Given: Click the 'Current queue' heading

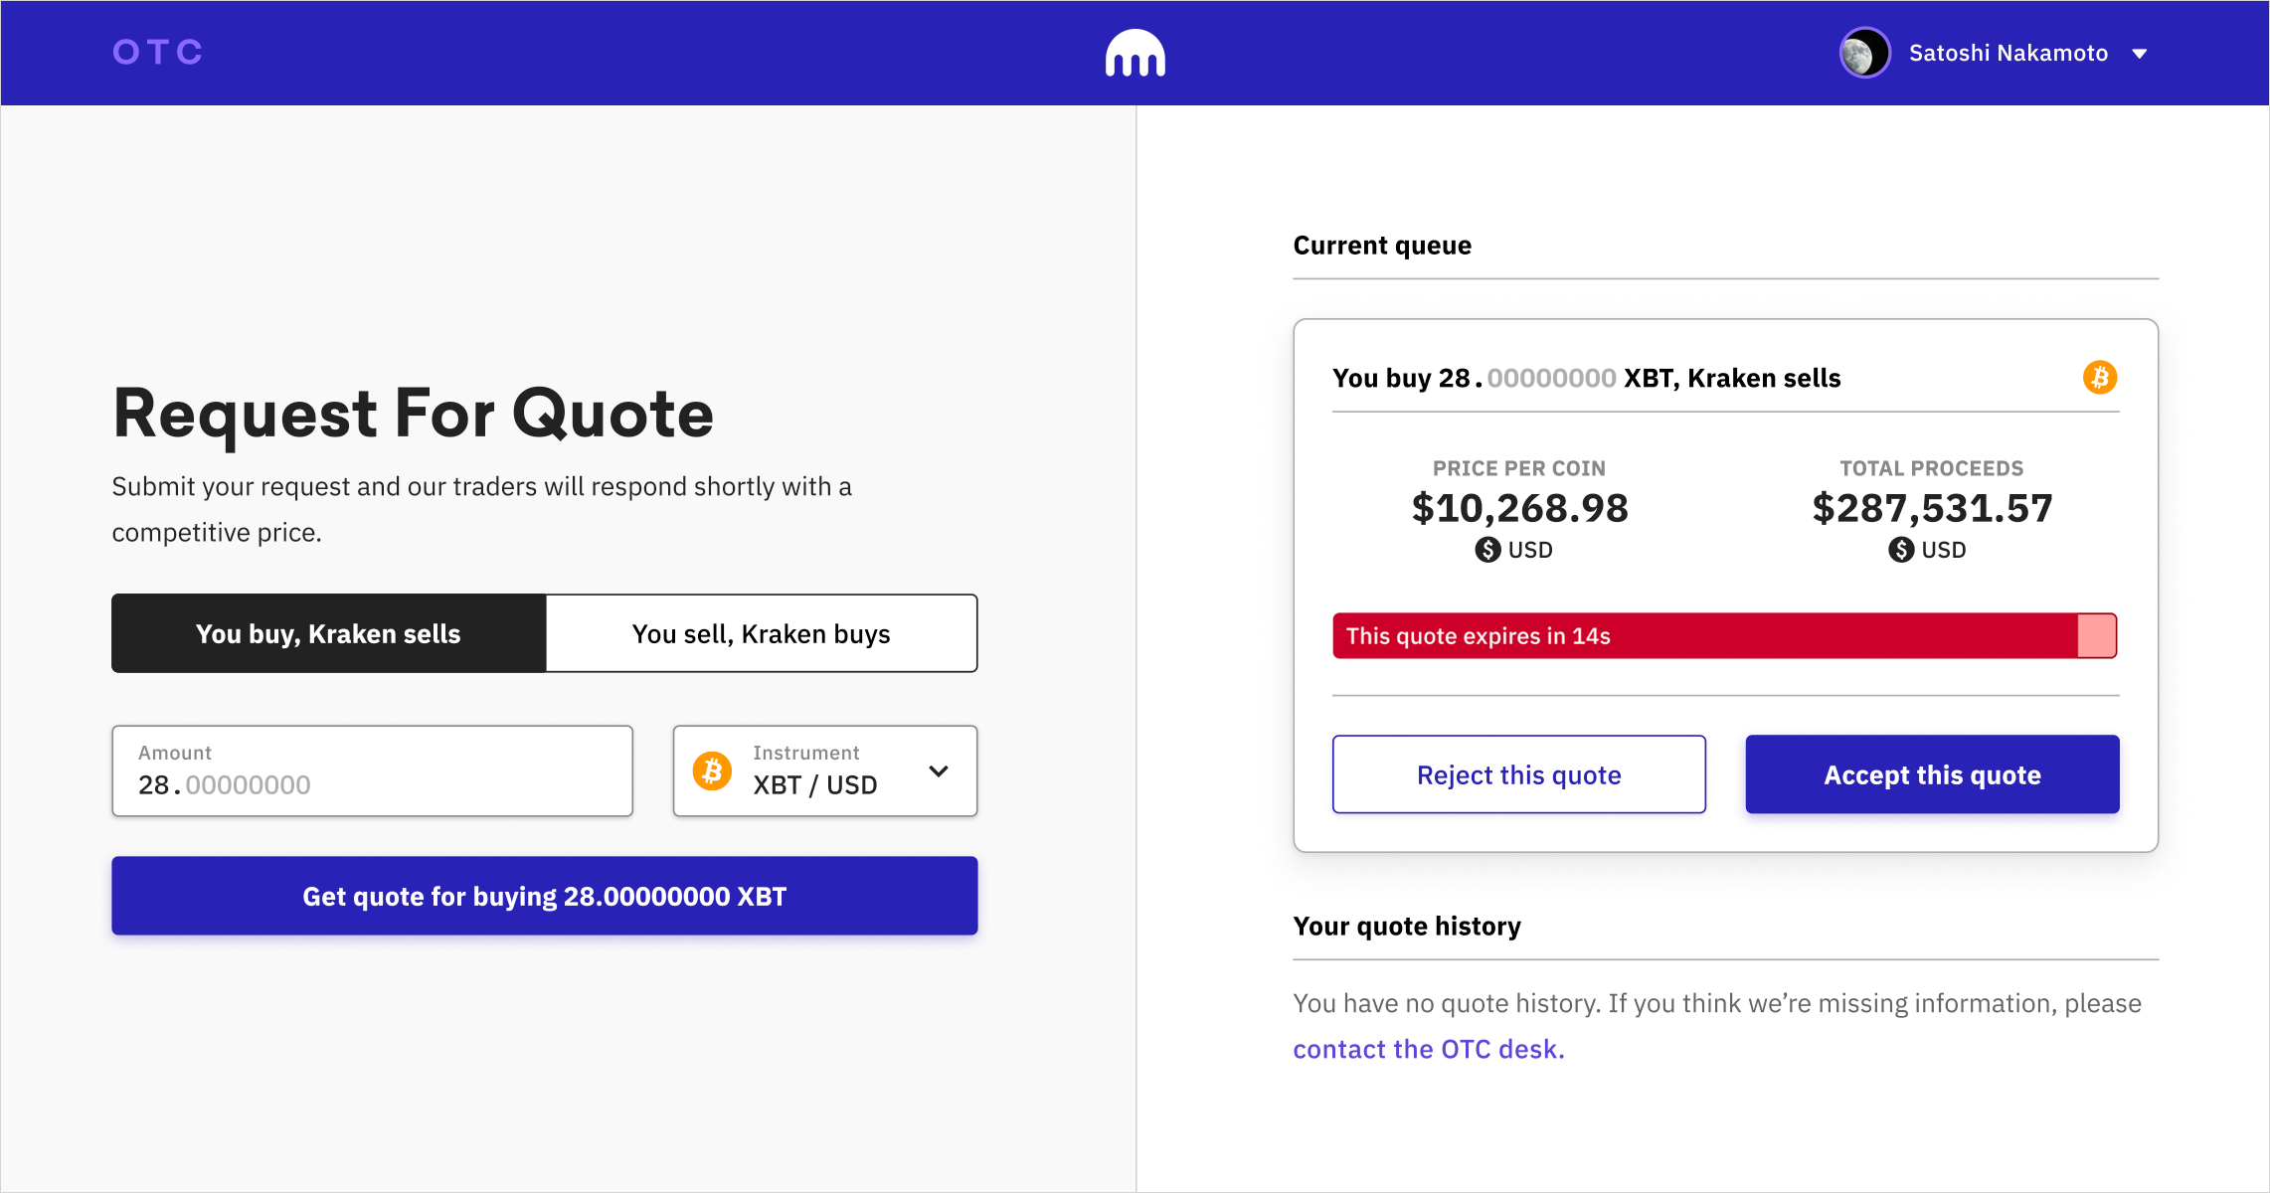Looking at the screenshot, I should click(1382, 246).
